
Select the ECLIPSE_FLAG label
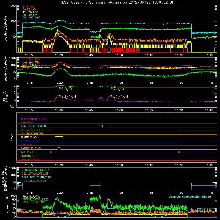pyautogui.click(x=30, y=141)
